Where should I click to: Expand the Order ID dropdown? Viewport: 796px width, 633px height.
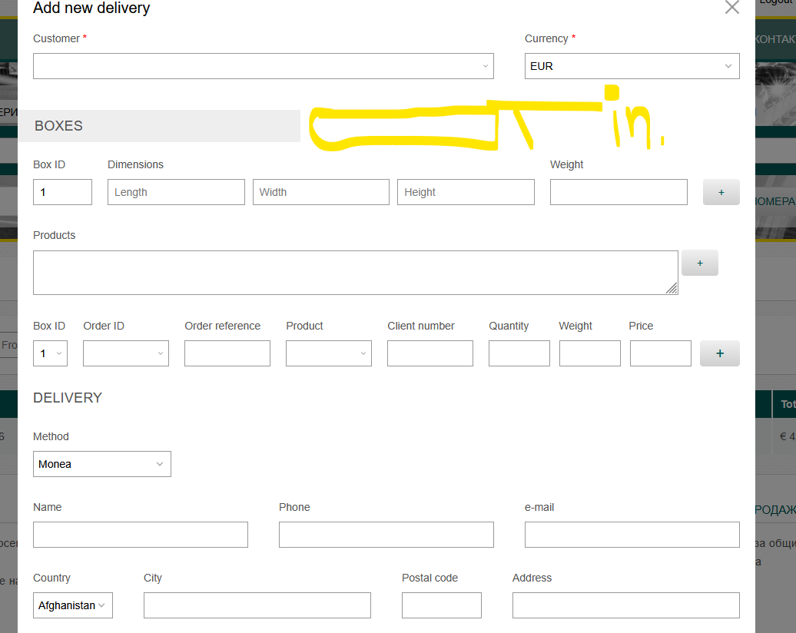(126, 353)
